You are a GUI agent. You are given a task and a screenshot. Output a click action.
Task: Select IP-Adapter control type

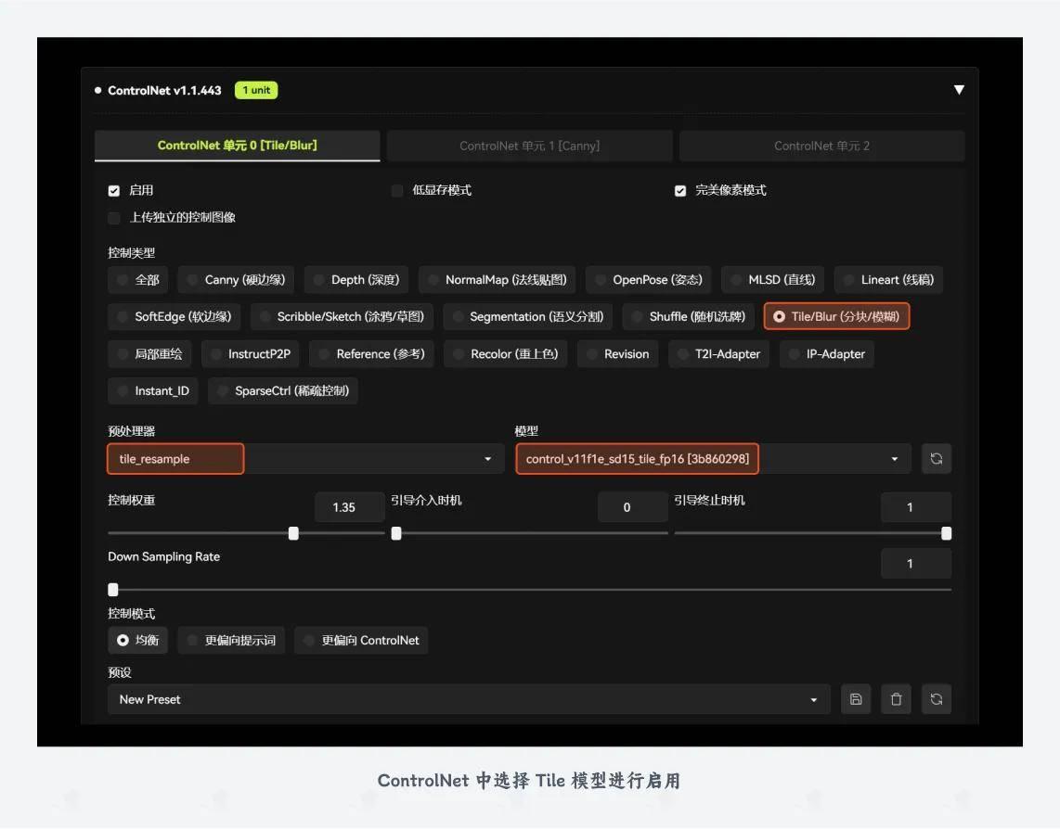826,354
